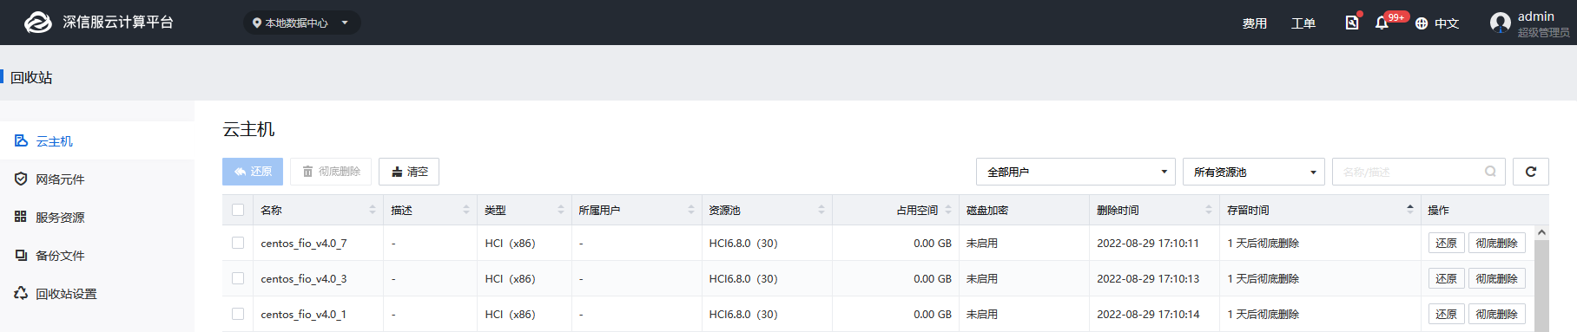Viewport: 1577px width, 332px height.
Task: Click the globe language icon
Action: (1422, 23)
